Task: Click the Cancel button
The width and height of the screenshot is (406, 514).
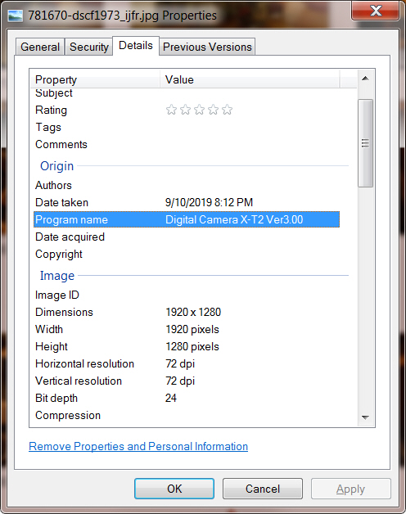Action: click(263, 489)
